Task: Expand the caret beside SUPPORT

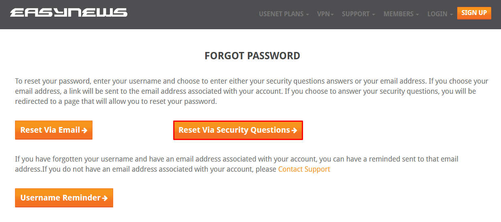Action: click(374, 15)
